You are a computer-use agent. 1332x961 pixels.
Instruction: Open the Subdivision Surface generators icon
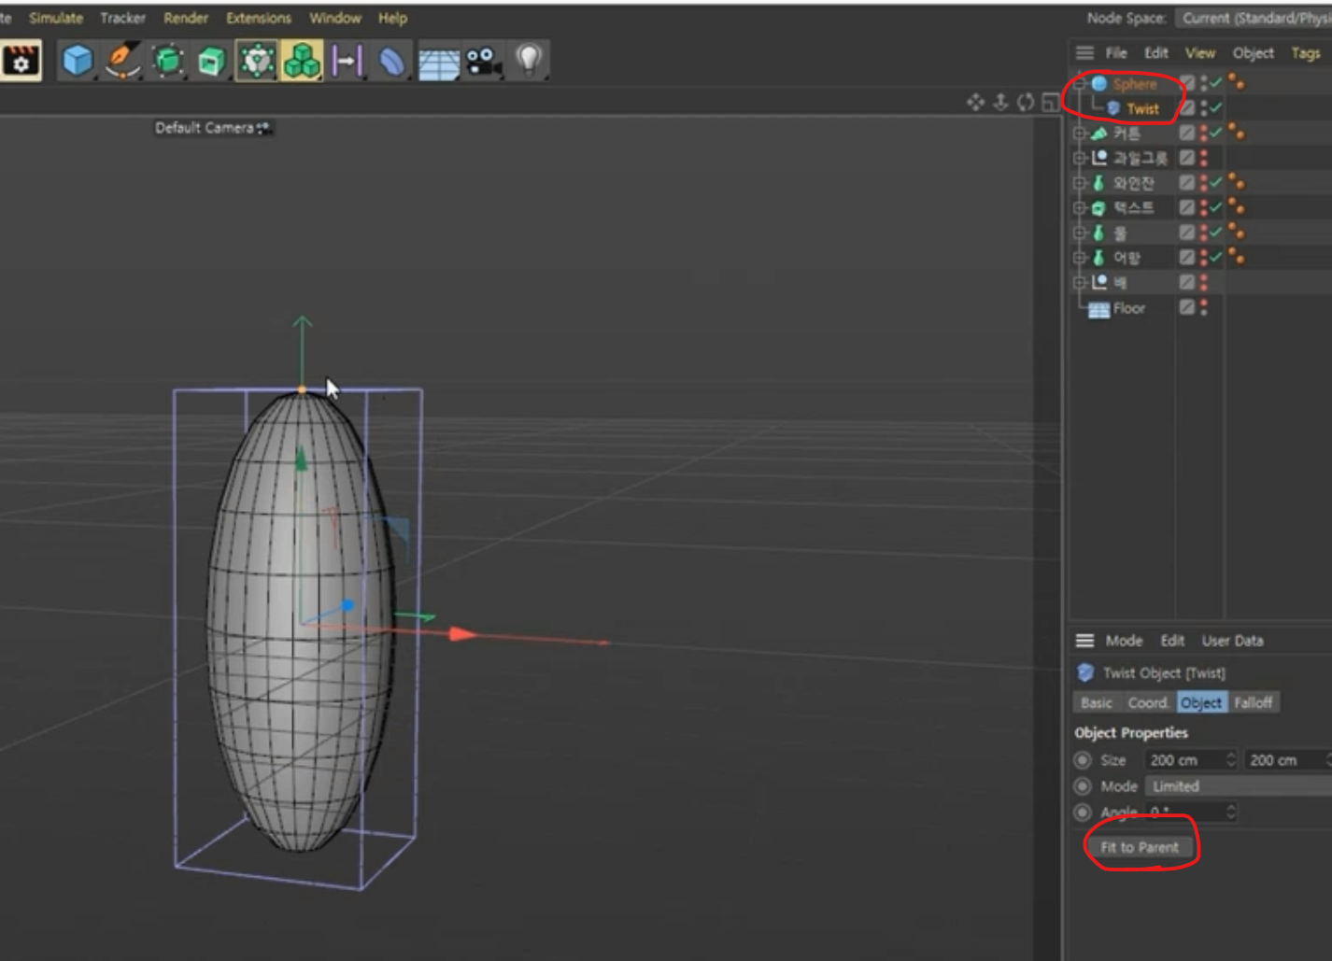tap(167, 62)
